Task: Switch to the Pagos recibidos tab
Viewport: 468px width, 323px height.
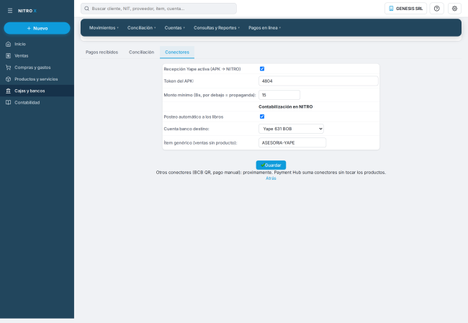Action: (102, 53)
